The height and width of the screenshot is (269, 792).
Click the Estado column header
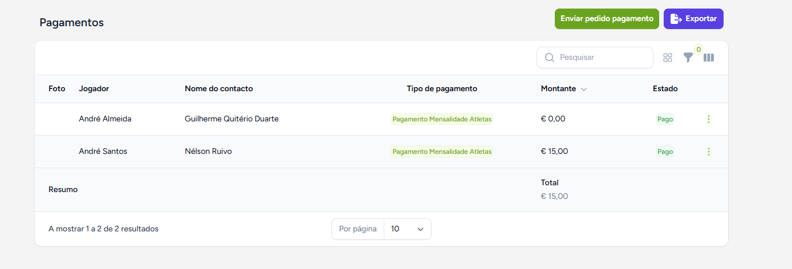(665, 89)
